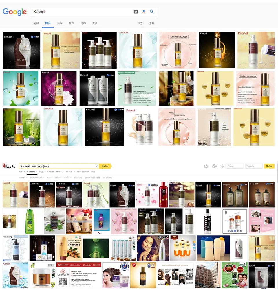Open Yandex thumbnail of black-and-white CHI bottle
This screenshot has width=278, height=290.
[x=208, y=221]
